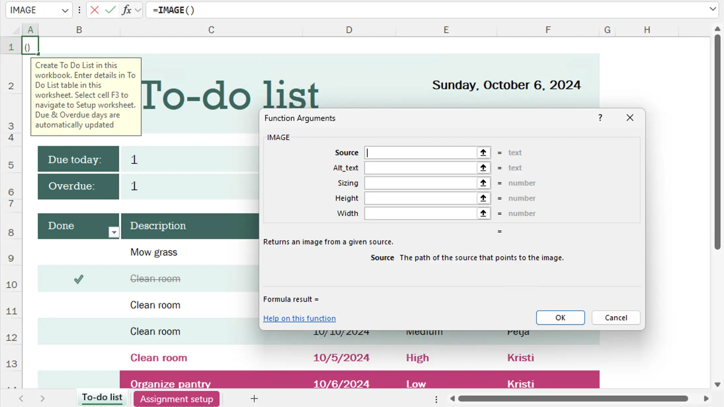Image resolution: width=724 pixels, height=407 pixels.
Task: Open Insert Function fx button
Action: click(x=127, y=10)
